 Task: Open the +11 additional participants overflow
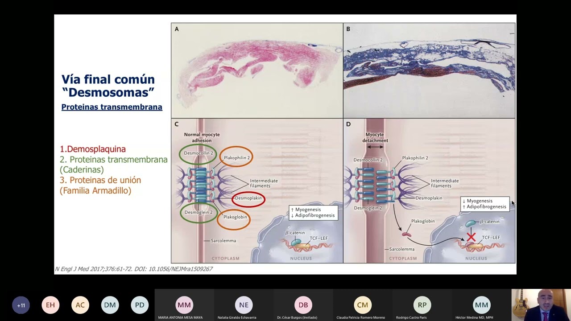pos(21,305)
